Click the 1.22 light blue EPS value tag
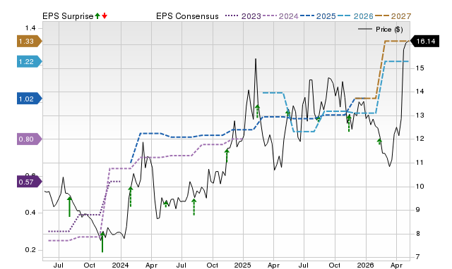 coord(30,61)
